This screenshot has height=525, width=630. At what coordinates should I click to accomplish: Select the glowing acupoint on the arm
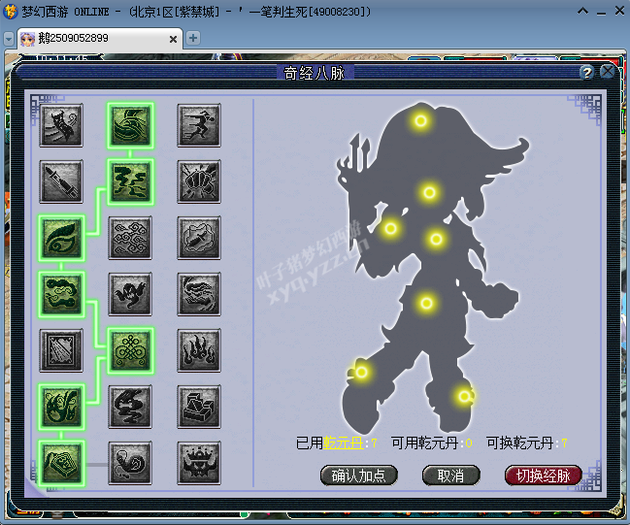point(390,229)
